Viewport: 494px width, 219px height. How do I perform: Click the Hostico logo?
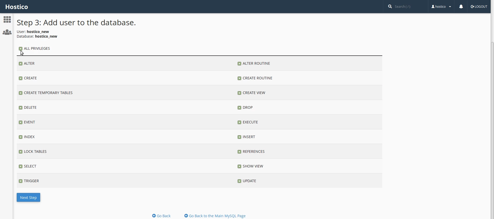point(17,7)
